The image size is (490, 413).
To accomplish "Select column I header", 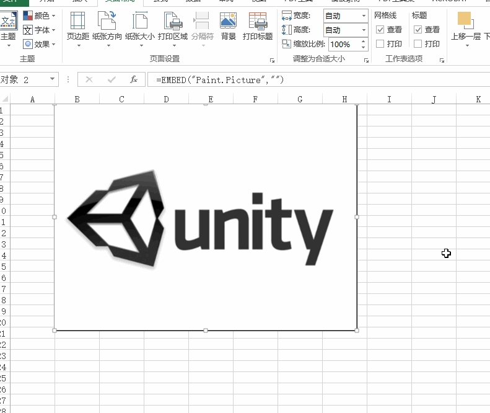I will (x=389, y=99).
